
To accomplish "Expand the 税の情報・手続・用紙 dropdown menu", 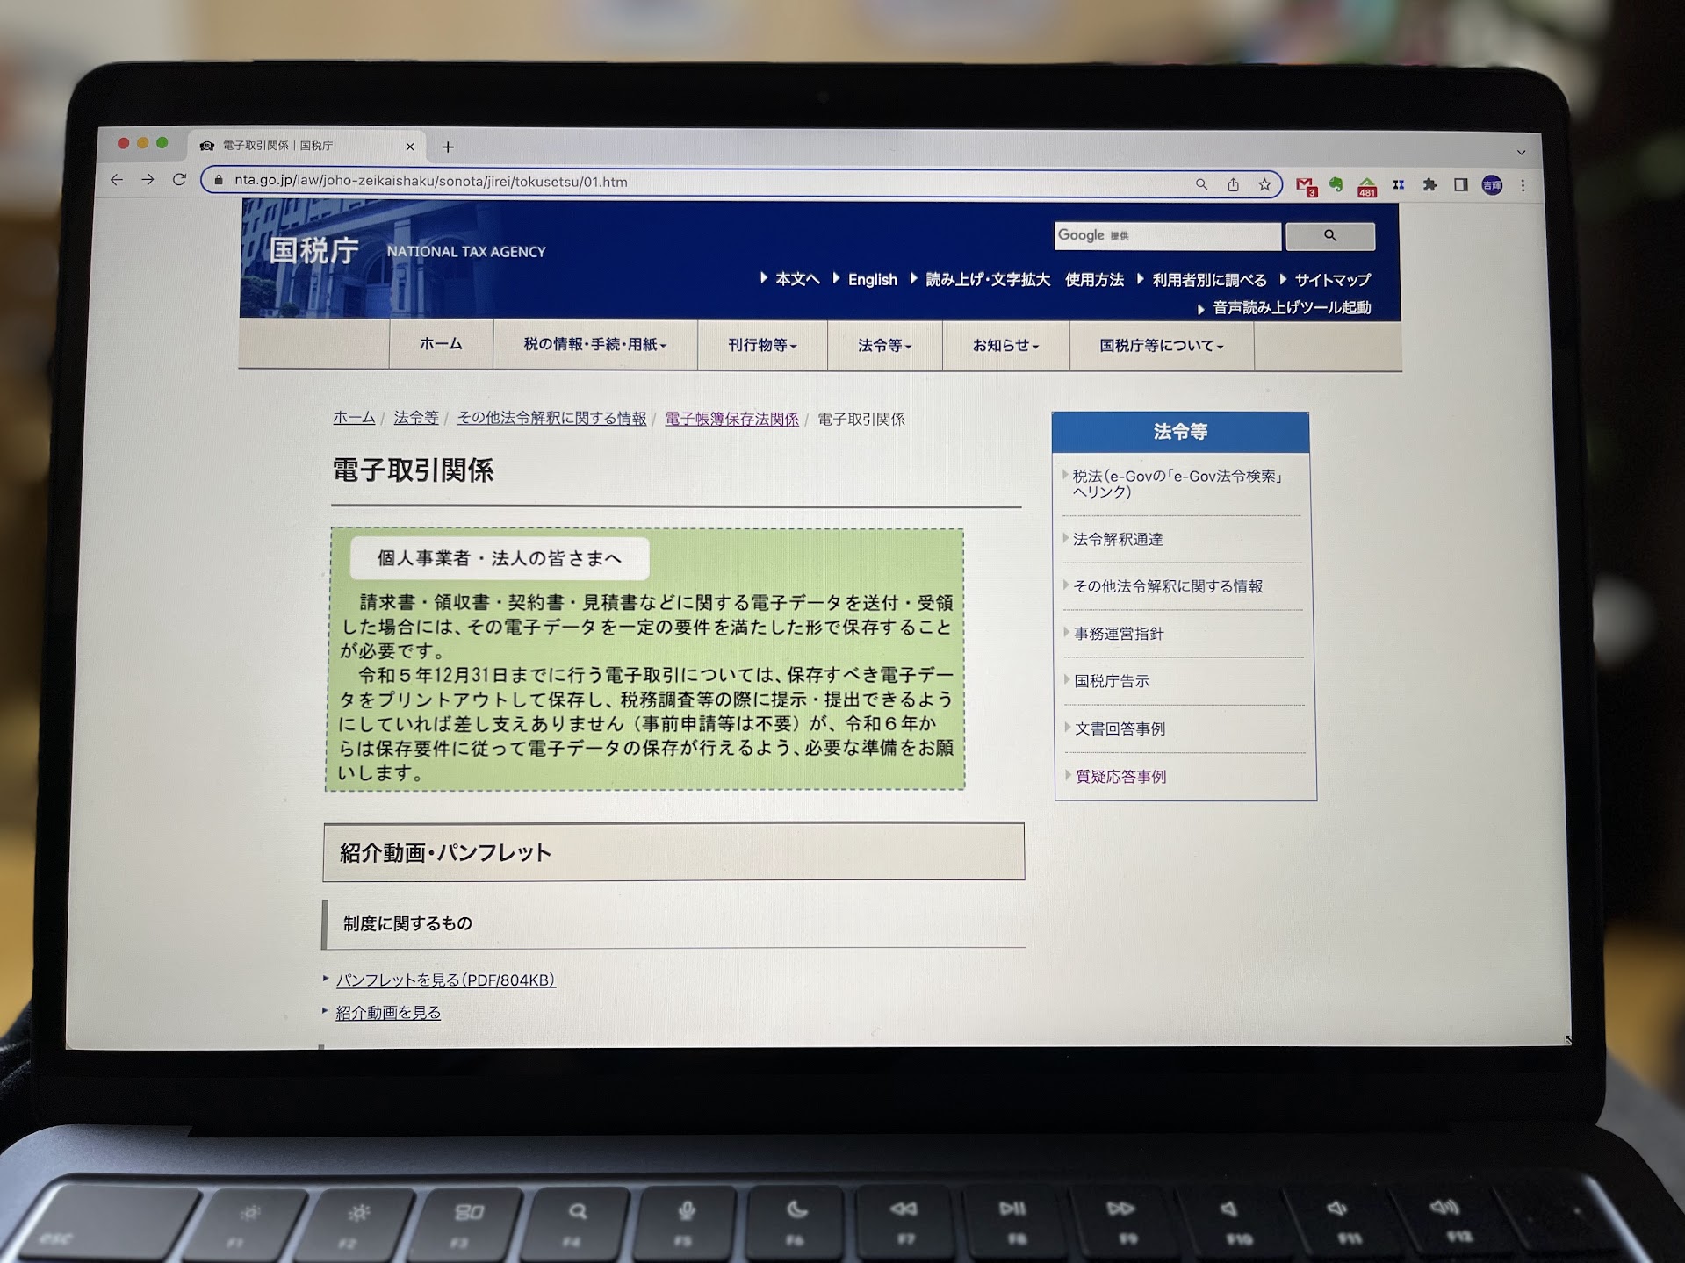I will [x=594, y=345].
